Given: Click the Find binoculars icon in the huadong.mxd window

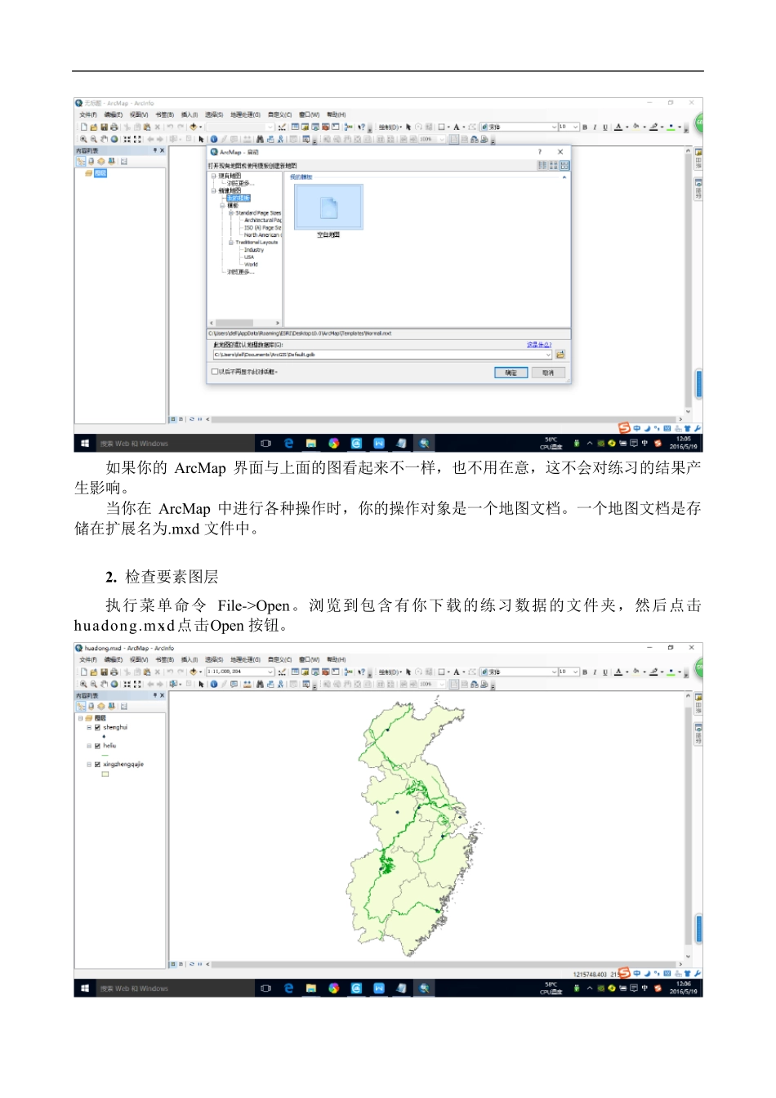Looking at the screenshot, I should [x=260, y=684].
